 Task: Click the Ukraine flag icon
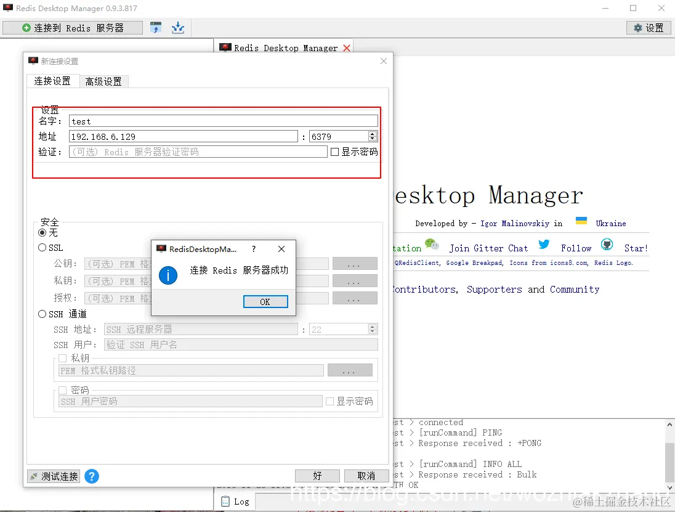(581, 221)
